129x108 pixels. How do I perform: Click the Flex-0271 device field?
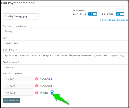pyautogui.click(x=18, y=79)
